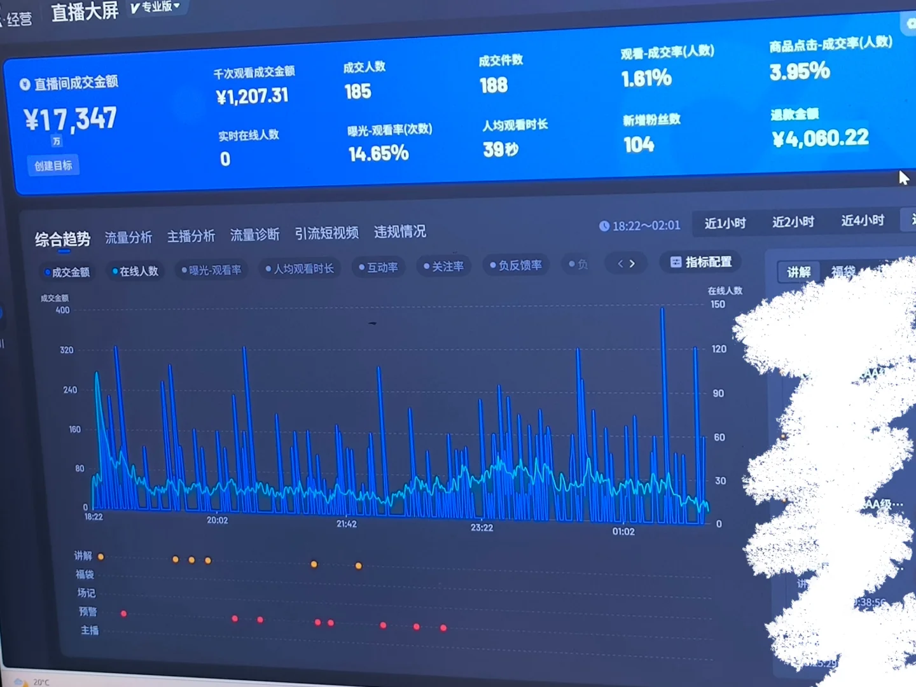Screen dimensions: 916x687
Task: Choose the 近4小时 time range
Action: click(x=863, y=221)
